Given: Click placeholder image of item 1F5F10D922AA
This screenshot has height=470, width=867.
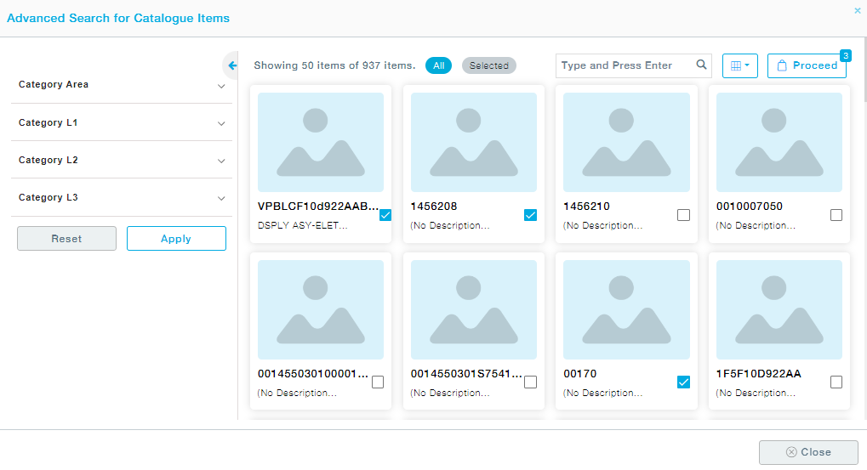Looking at the screenshot, I should pos(779,309).
